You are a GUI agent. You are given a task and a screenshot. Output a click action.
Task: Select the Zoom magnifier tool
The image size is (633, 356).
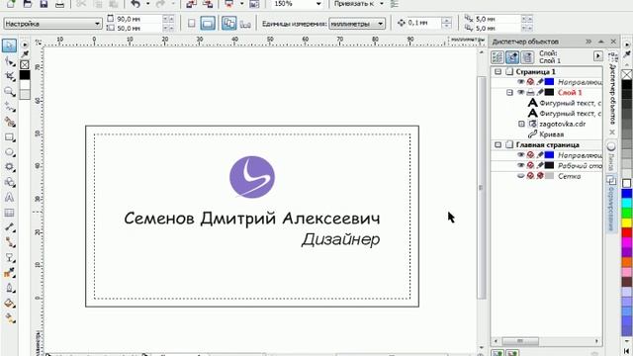click(10, 92)
